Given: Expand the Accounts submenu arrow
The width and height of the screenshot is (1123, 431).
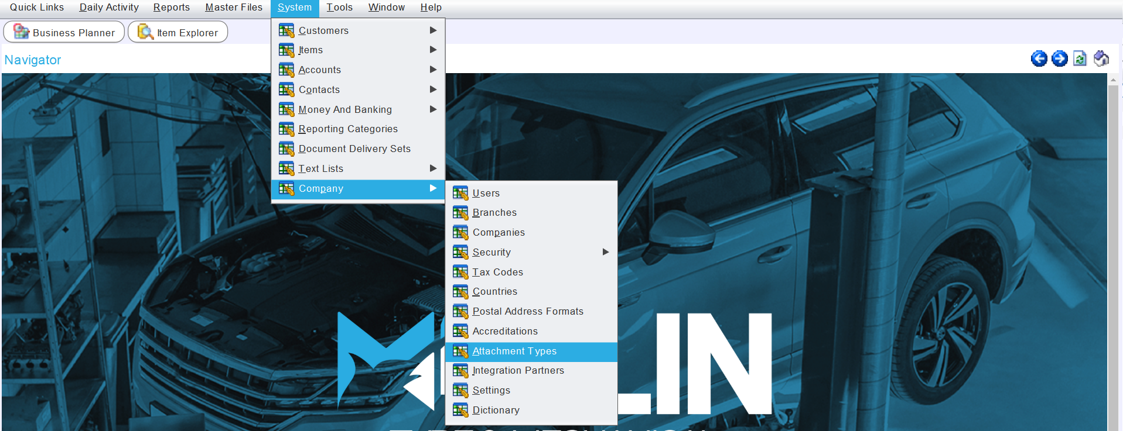Looking at the screenshot, I should point(433,70).
